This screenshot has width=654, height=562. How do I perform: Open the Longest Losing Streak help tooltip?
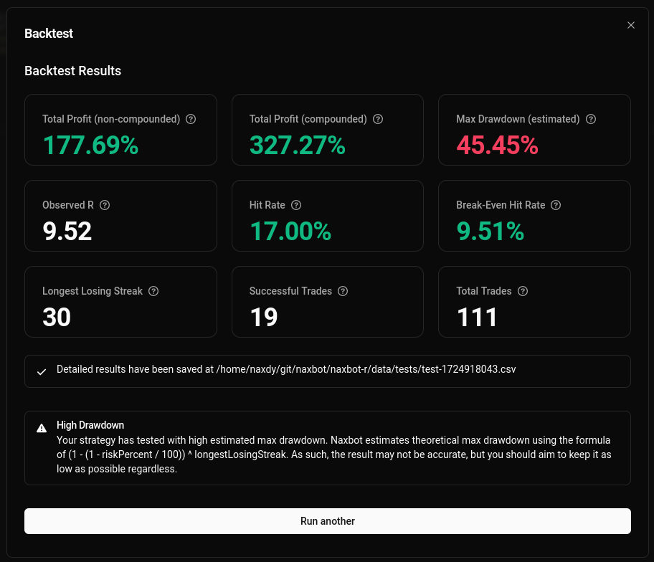pyautogui.click(x=153, y=291)
